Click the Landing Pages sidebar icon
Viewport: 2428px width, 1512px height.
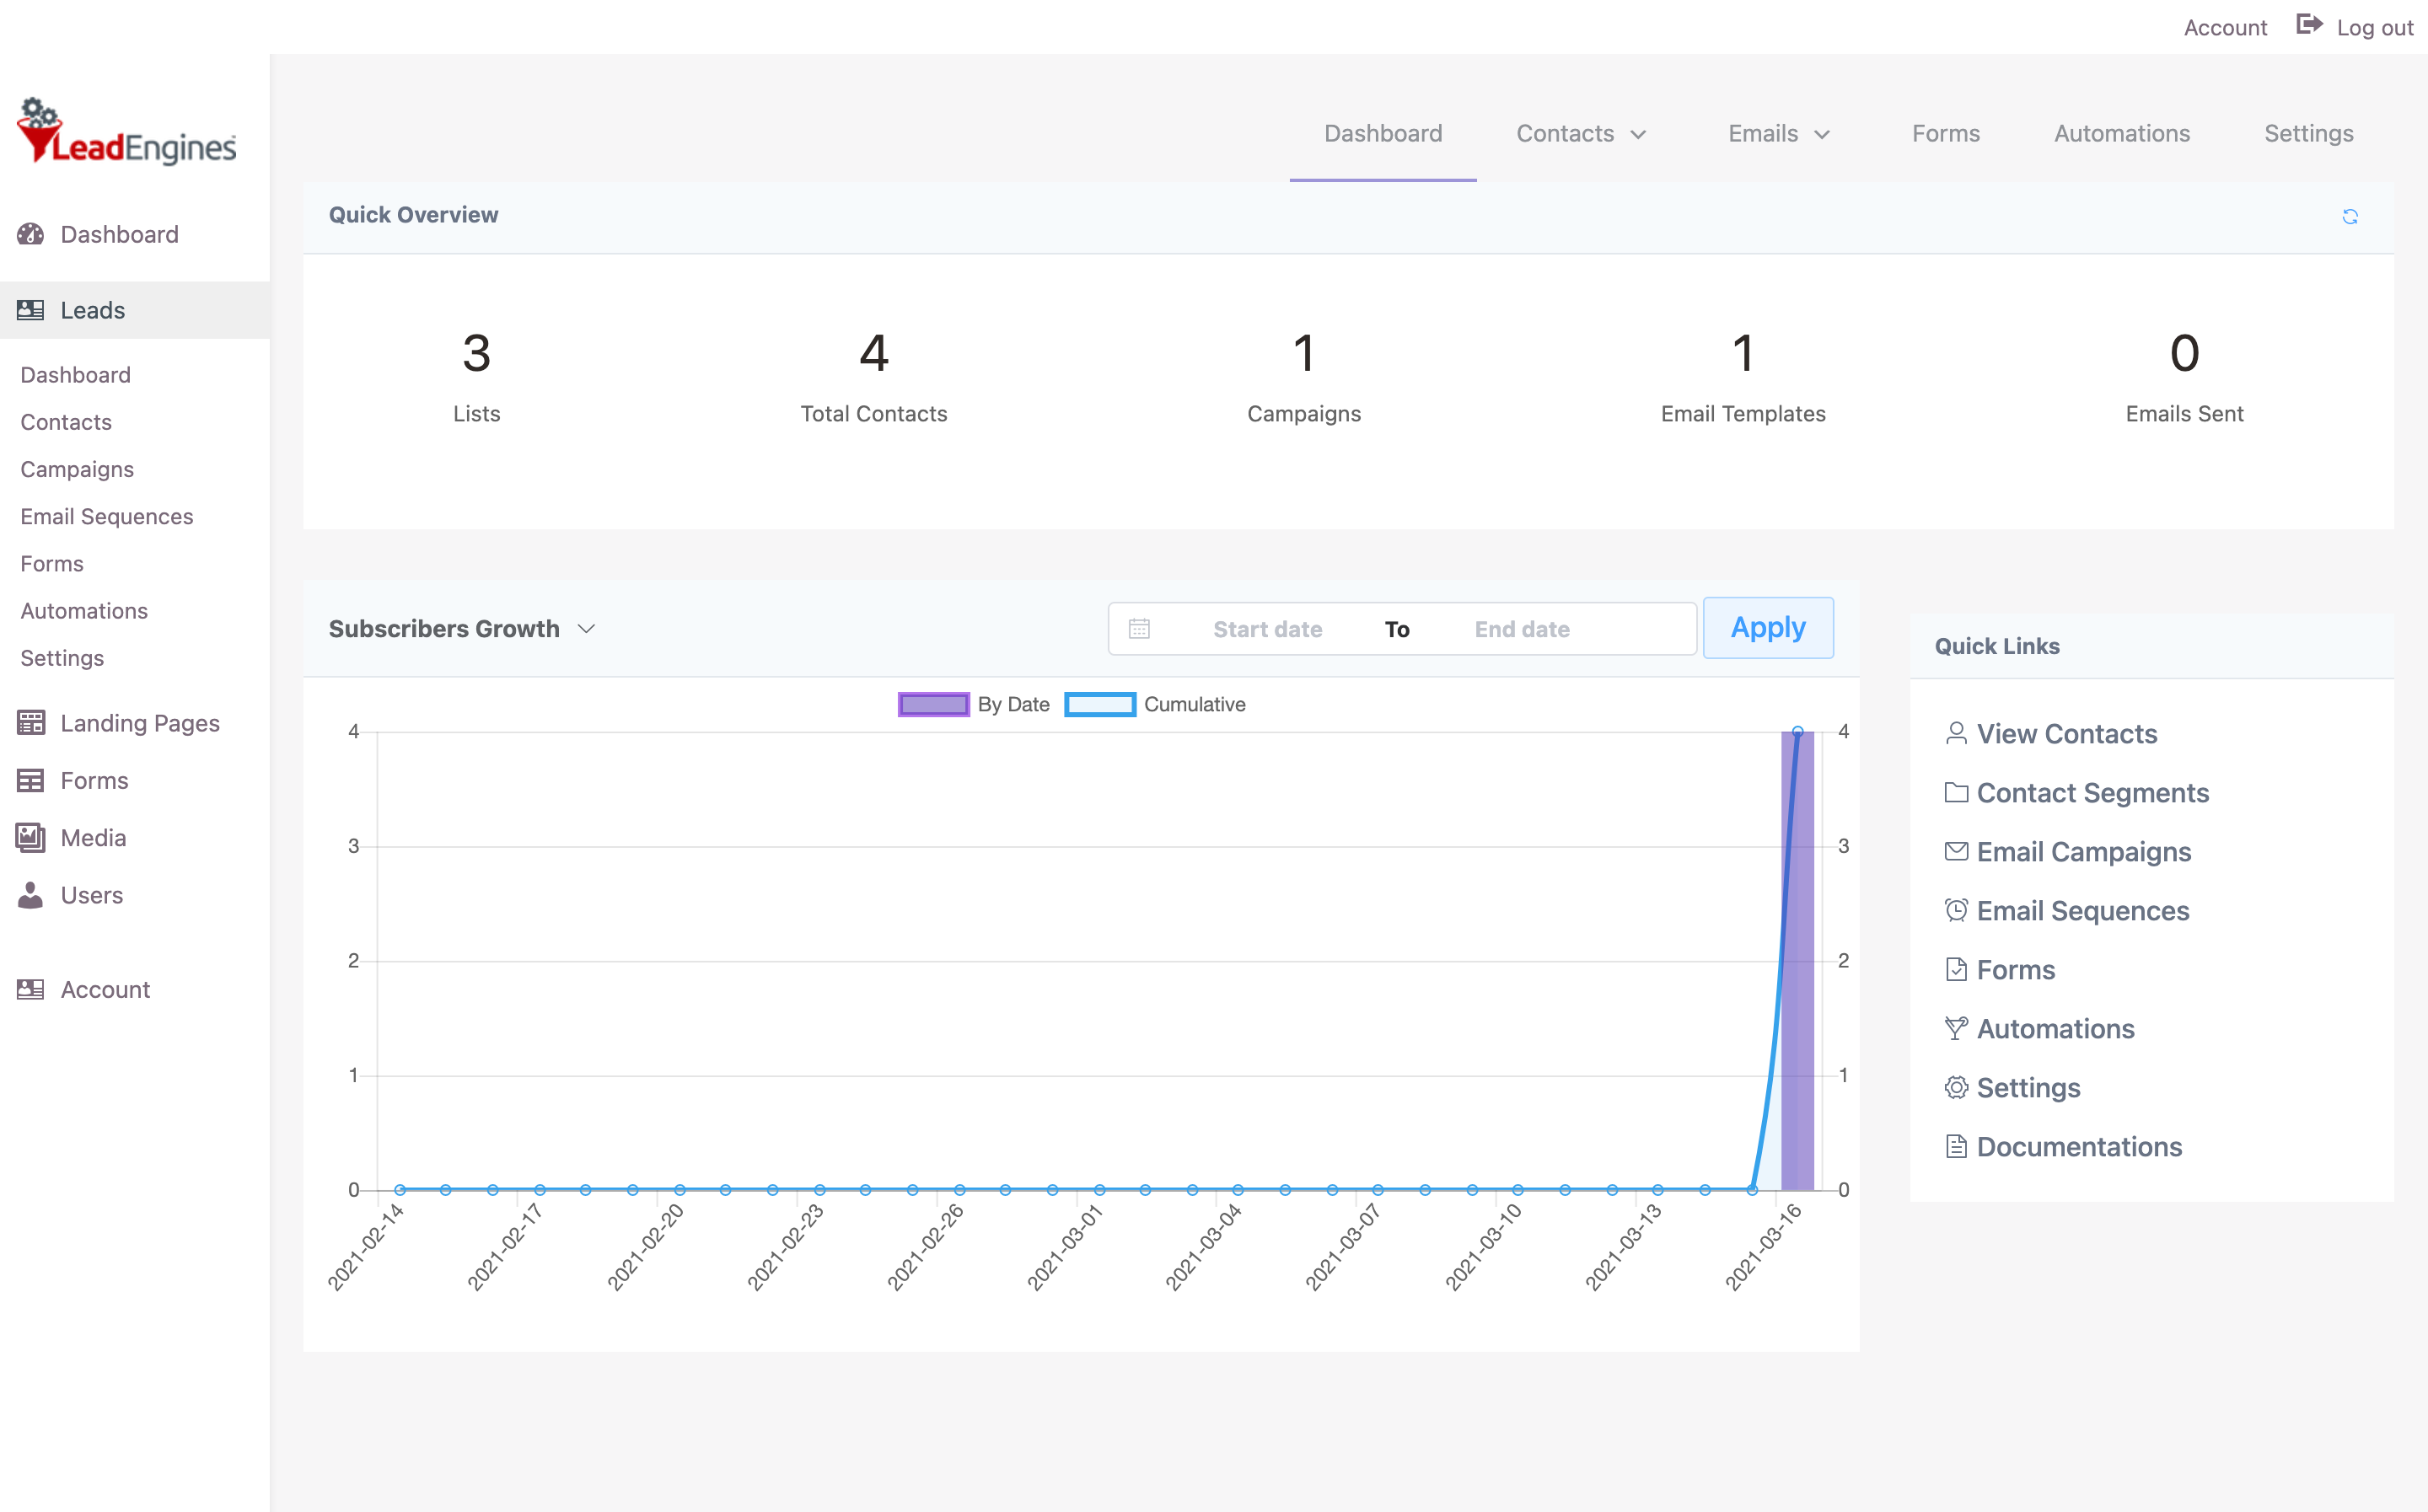tap(31, 722)
